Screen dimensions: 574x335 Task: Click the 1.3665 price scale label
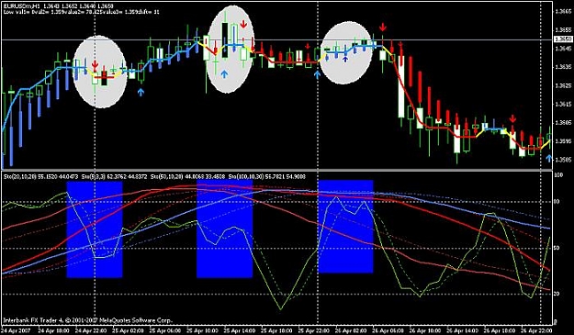click(563, 11)
